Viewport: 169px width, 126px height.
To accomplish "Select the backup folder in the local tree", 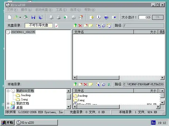I will pyautogui.click(x=26, y=95).
